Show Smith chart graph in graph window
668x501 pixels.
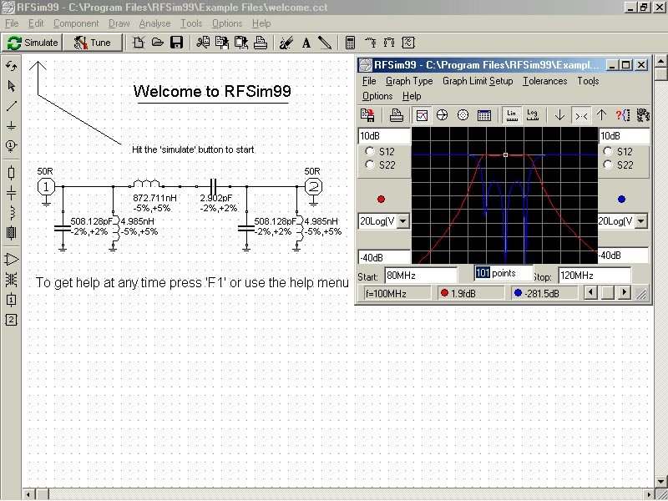(443, 115)
